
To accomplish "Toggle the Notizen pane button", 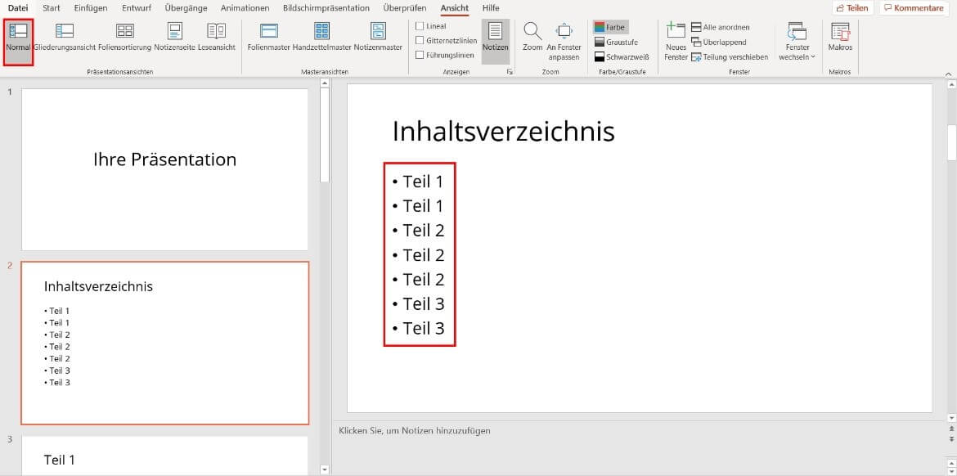I will click(495, 40).
